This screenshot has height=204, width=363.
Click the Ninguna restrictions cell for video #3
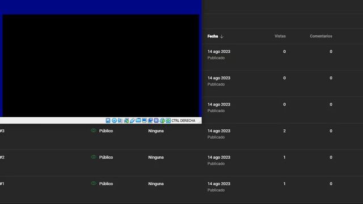tap(156, 131)
